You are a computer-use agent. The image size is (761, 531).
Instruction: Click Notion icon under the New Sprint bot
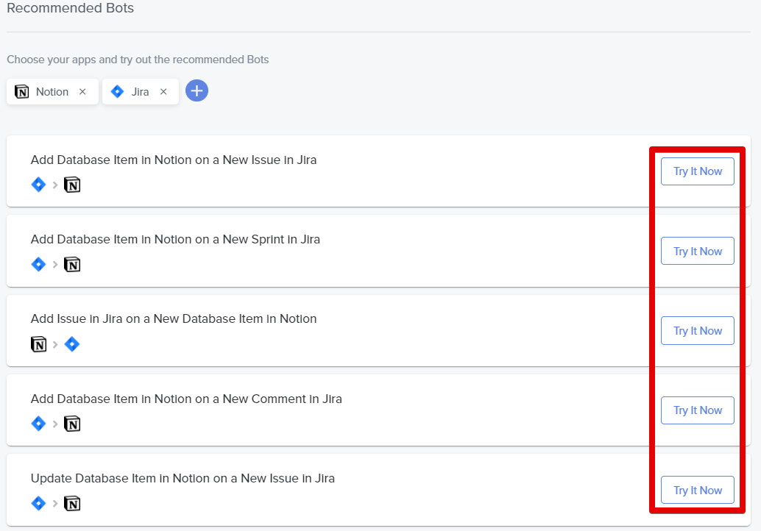[72, 265]
